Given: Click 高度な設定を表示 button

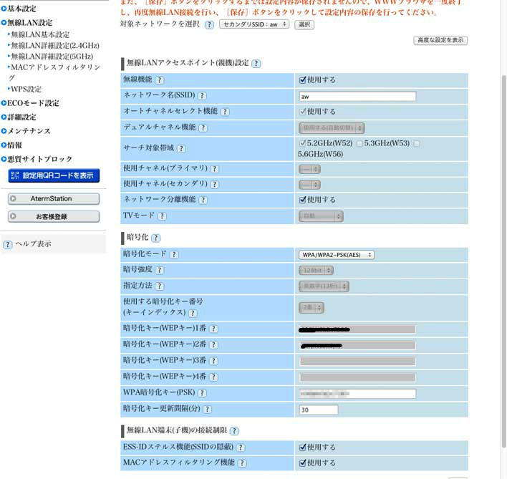Looking at the screenshot, I should tap(440, 40).
